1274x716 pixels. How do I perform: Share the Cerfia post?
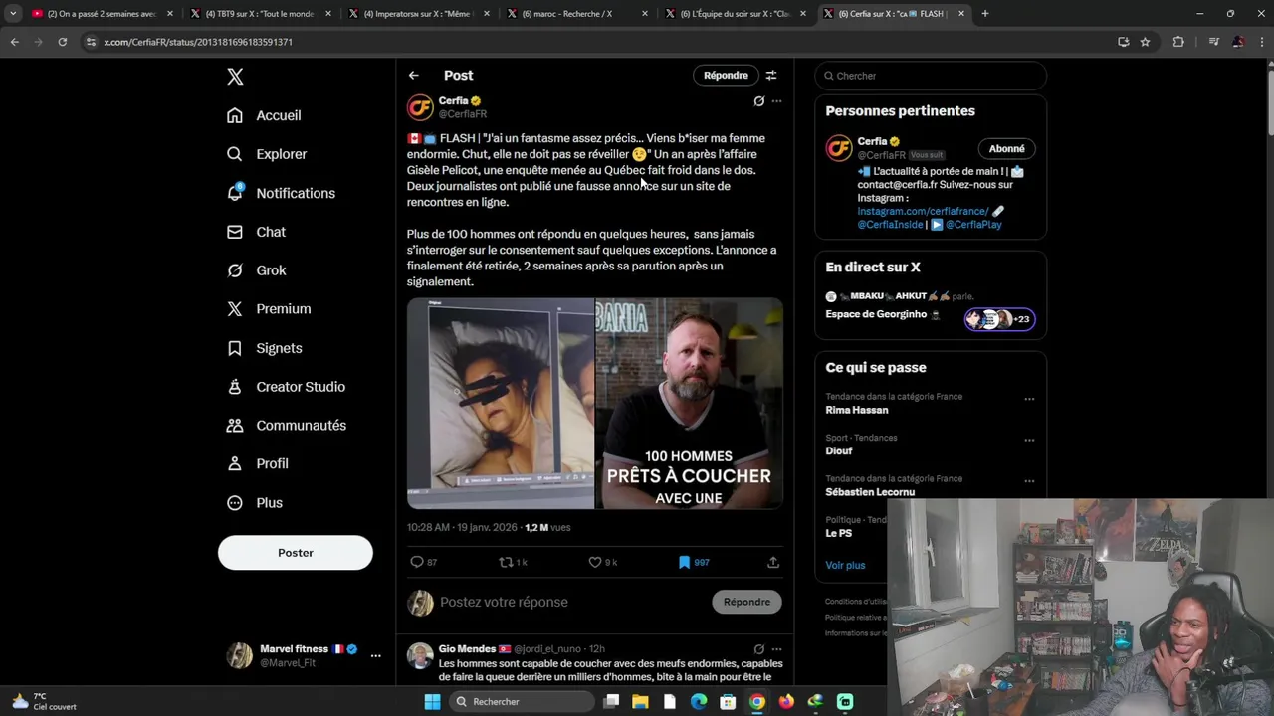tap(773, 562)
